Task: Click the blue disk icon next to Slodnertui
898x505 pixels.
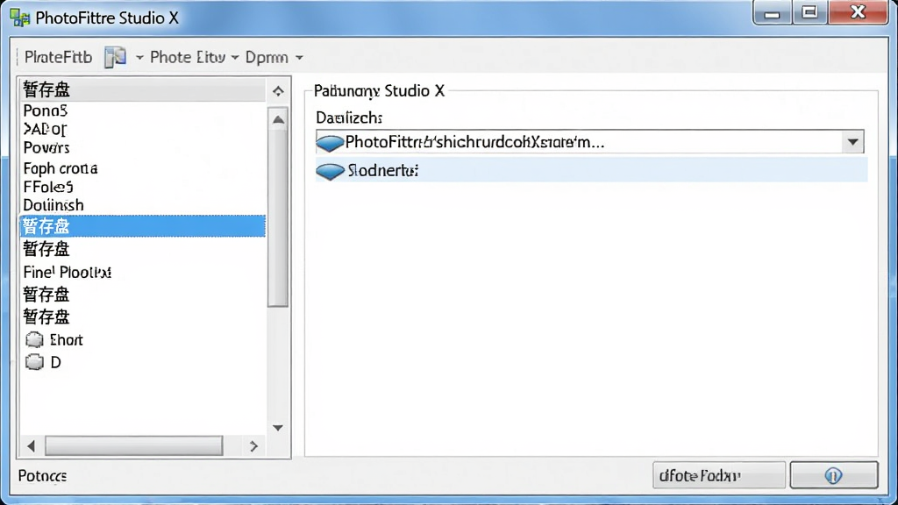Action: 330,171
